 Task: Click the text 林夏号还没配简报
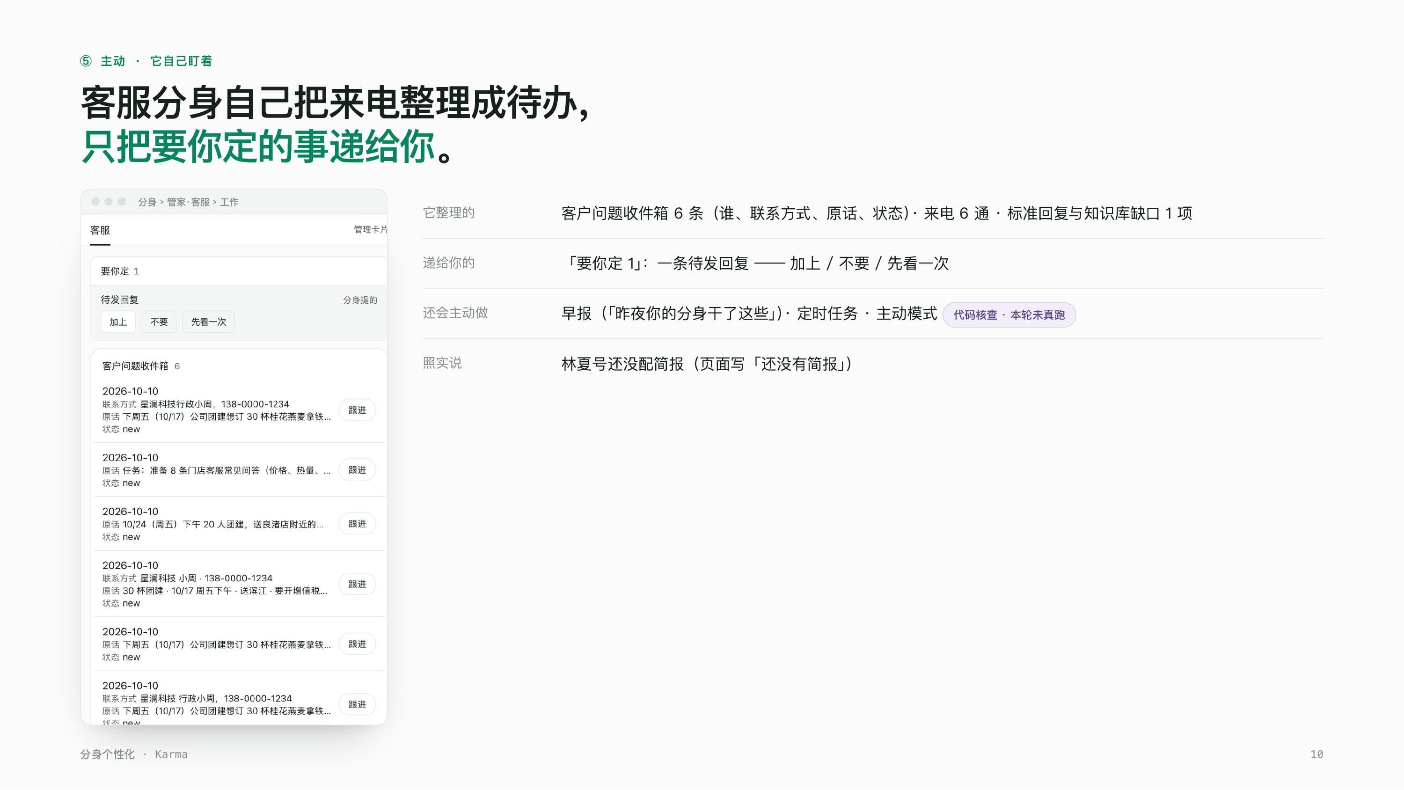pyautogui.click(x=622, y=364)
